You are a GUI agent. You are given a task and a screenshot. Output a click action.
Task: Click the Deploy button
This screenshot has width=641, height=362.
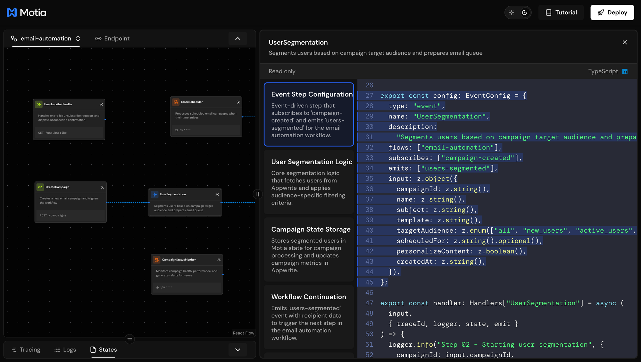pos(612,12)
